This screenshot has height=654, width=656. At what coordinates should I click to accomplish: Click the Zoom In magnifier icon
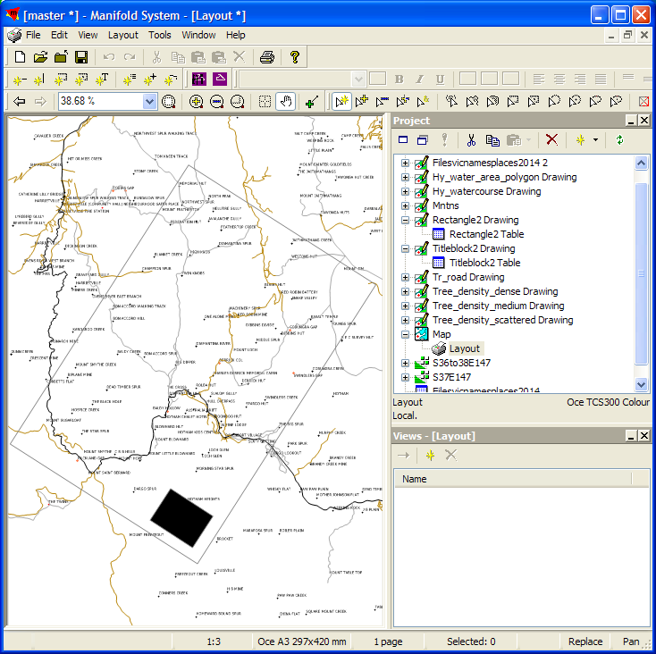197,102
